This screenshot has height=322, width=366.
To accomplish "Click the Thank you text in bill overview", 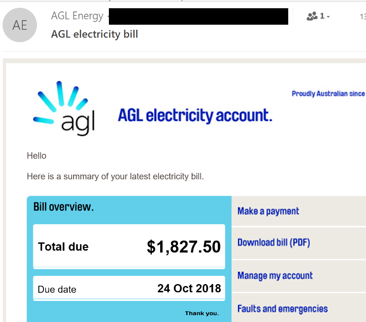I will pos(202,313).
